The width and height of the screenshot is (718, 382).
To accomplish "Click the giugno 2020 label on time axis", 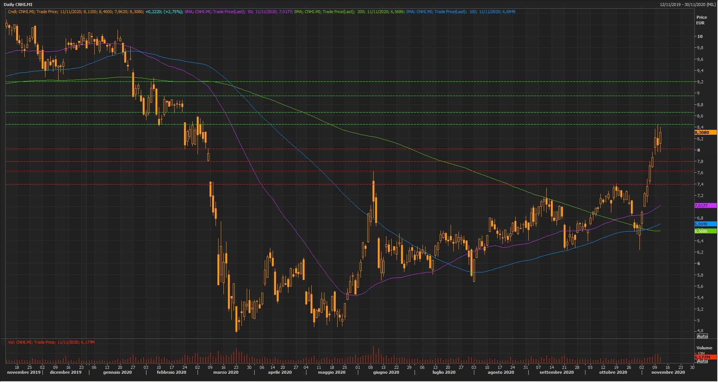I will point(386,373).
